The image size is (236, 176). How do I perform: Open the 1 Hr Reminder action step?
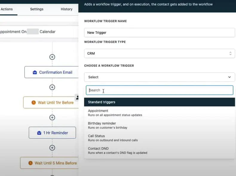[52, 133]
